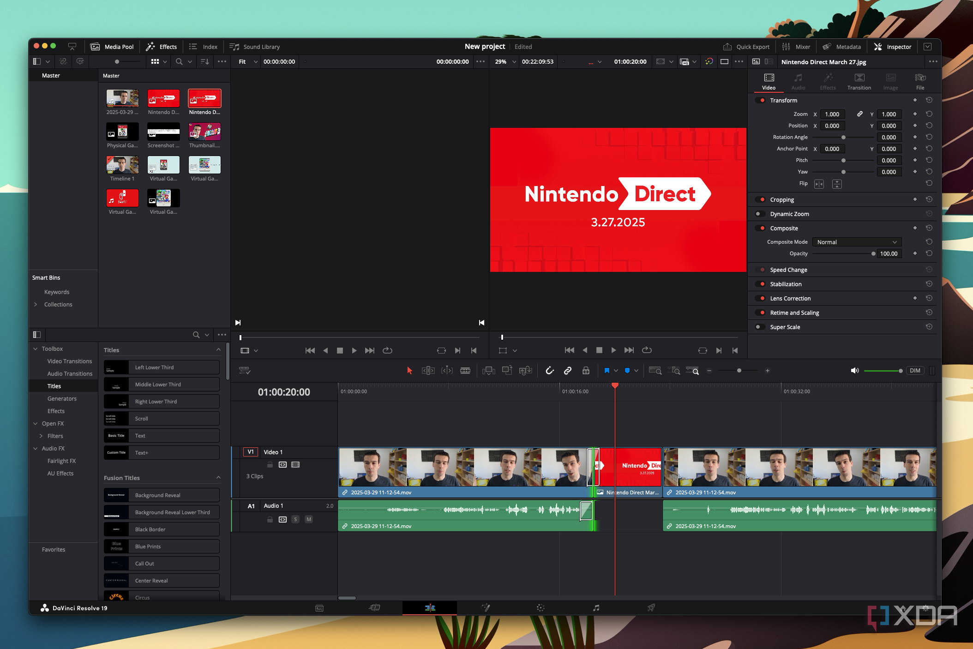Open the Fairlight music note page
This screenshot has width=973, height=649.
pyautogui.click(x=596, y=608)
